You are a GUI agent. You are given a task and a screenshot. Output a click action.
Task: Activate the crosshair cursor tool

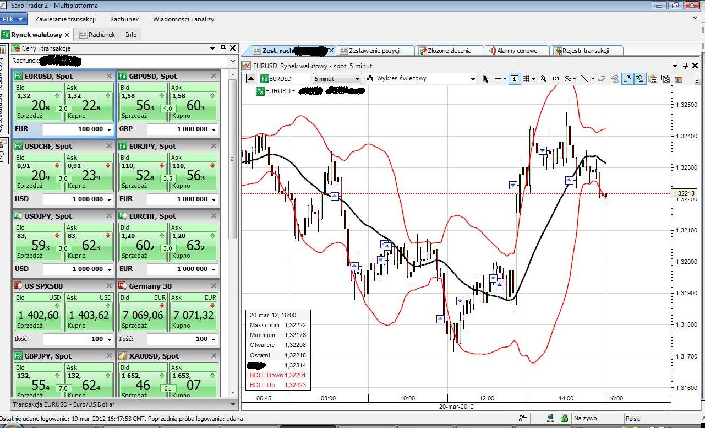[498, 79]
